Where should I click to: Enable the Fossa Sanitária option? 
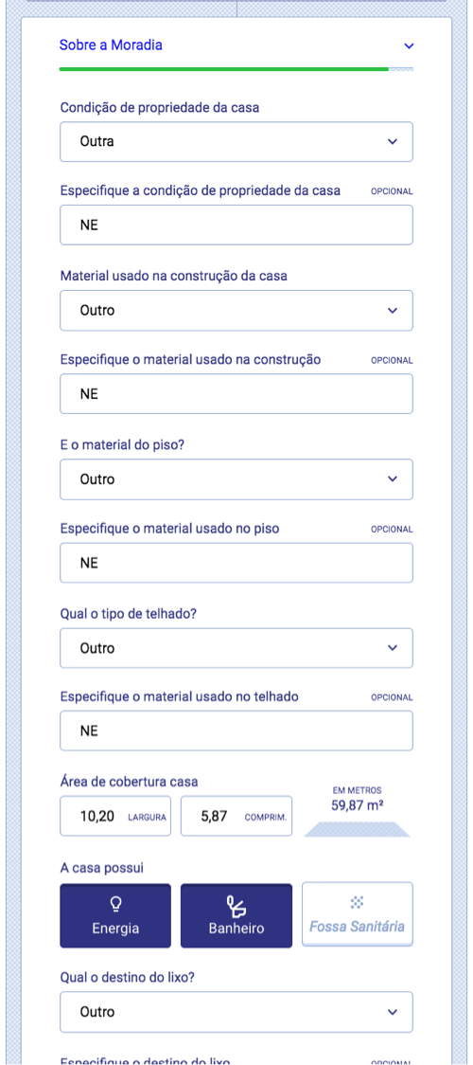click(358, 914)
